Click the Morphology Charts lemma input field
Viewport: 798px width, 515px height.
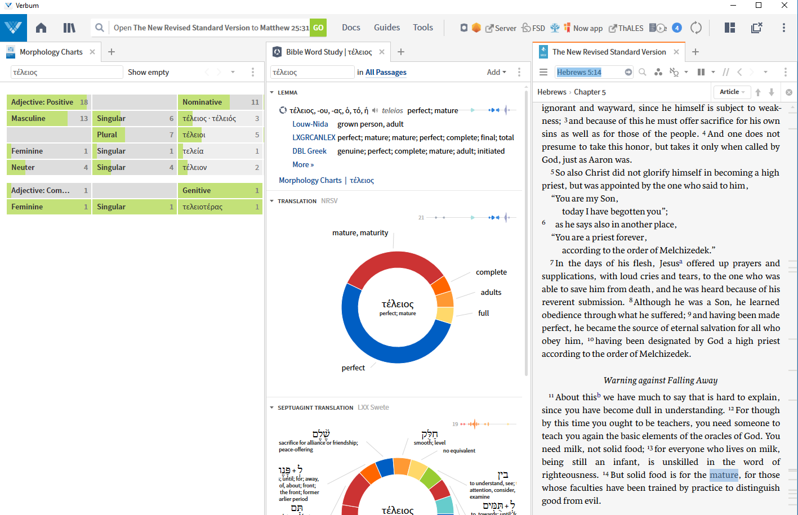coord(66,72)
